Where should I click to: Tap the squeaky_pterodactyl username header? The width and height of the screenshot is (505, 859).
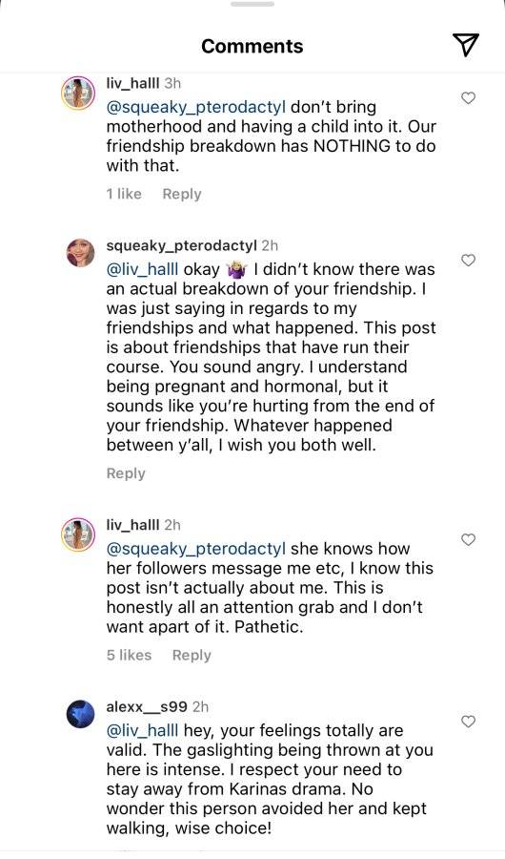coord(181,246)
